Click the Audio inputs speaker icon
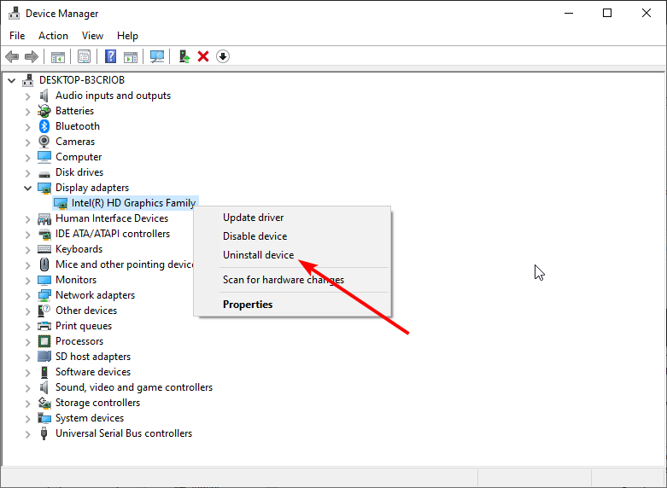 (44, 96)
